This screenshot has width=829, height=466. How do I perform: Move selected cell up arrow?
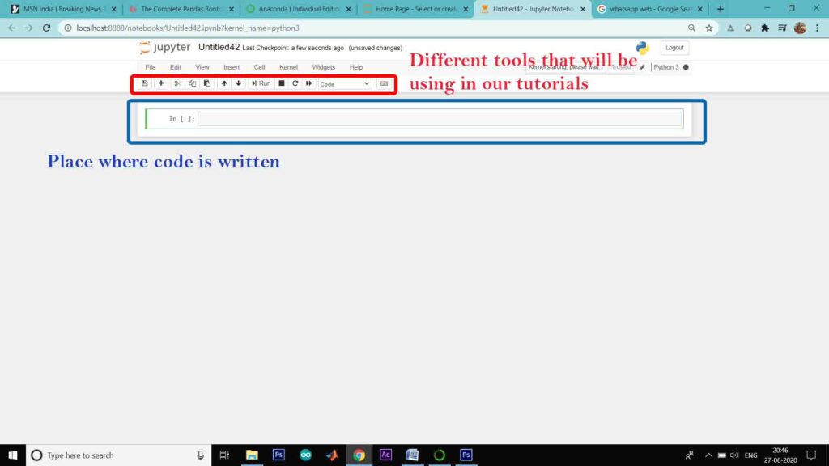click(x=224, y=83)
